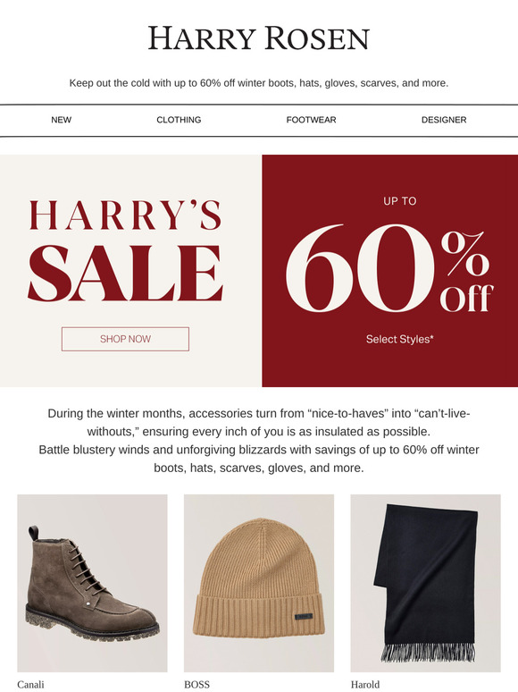The width and height of the screenshot is (518, 692).
Task: Open the Harry's Sale banner heading
Action: tap(125, 250)
